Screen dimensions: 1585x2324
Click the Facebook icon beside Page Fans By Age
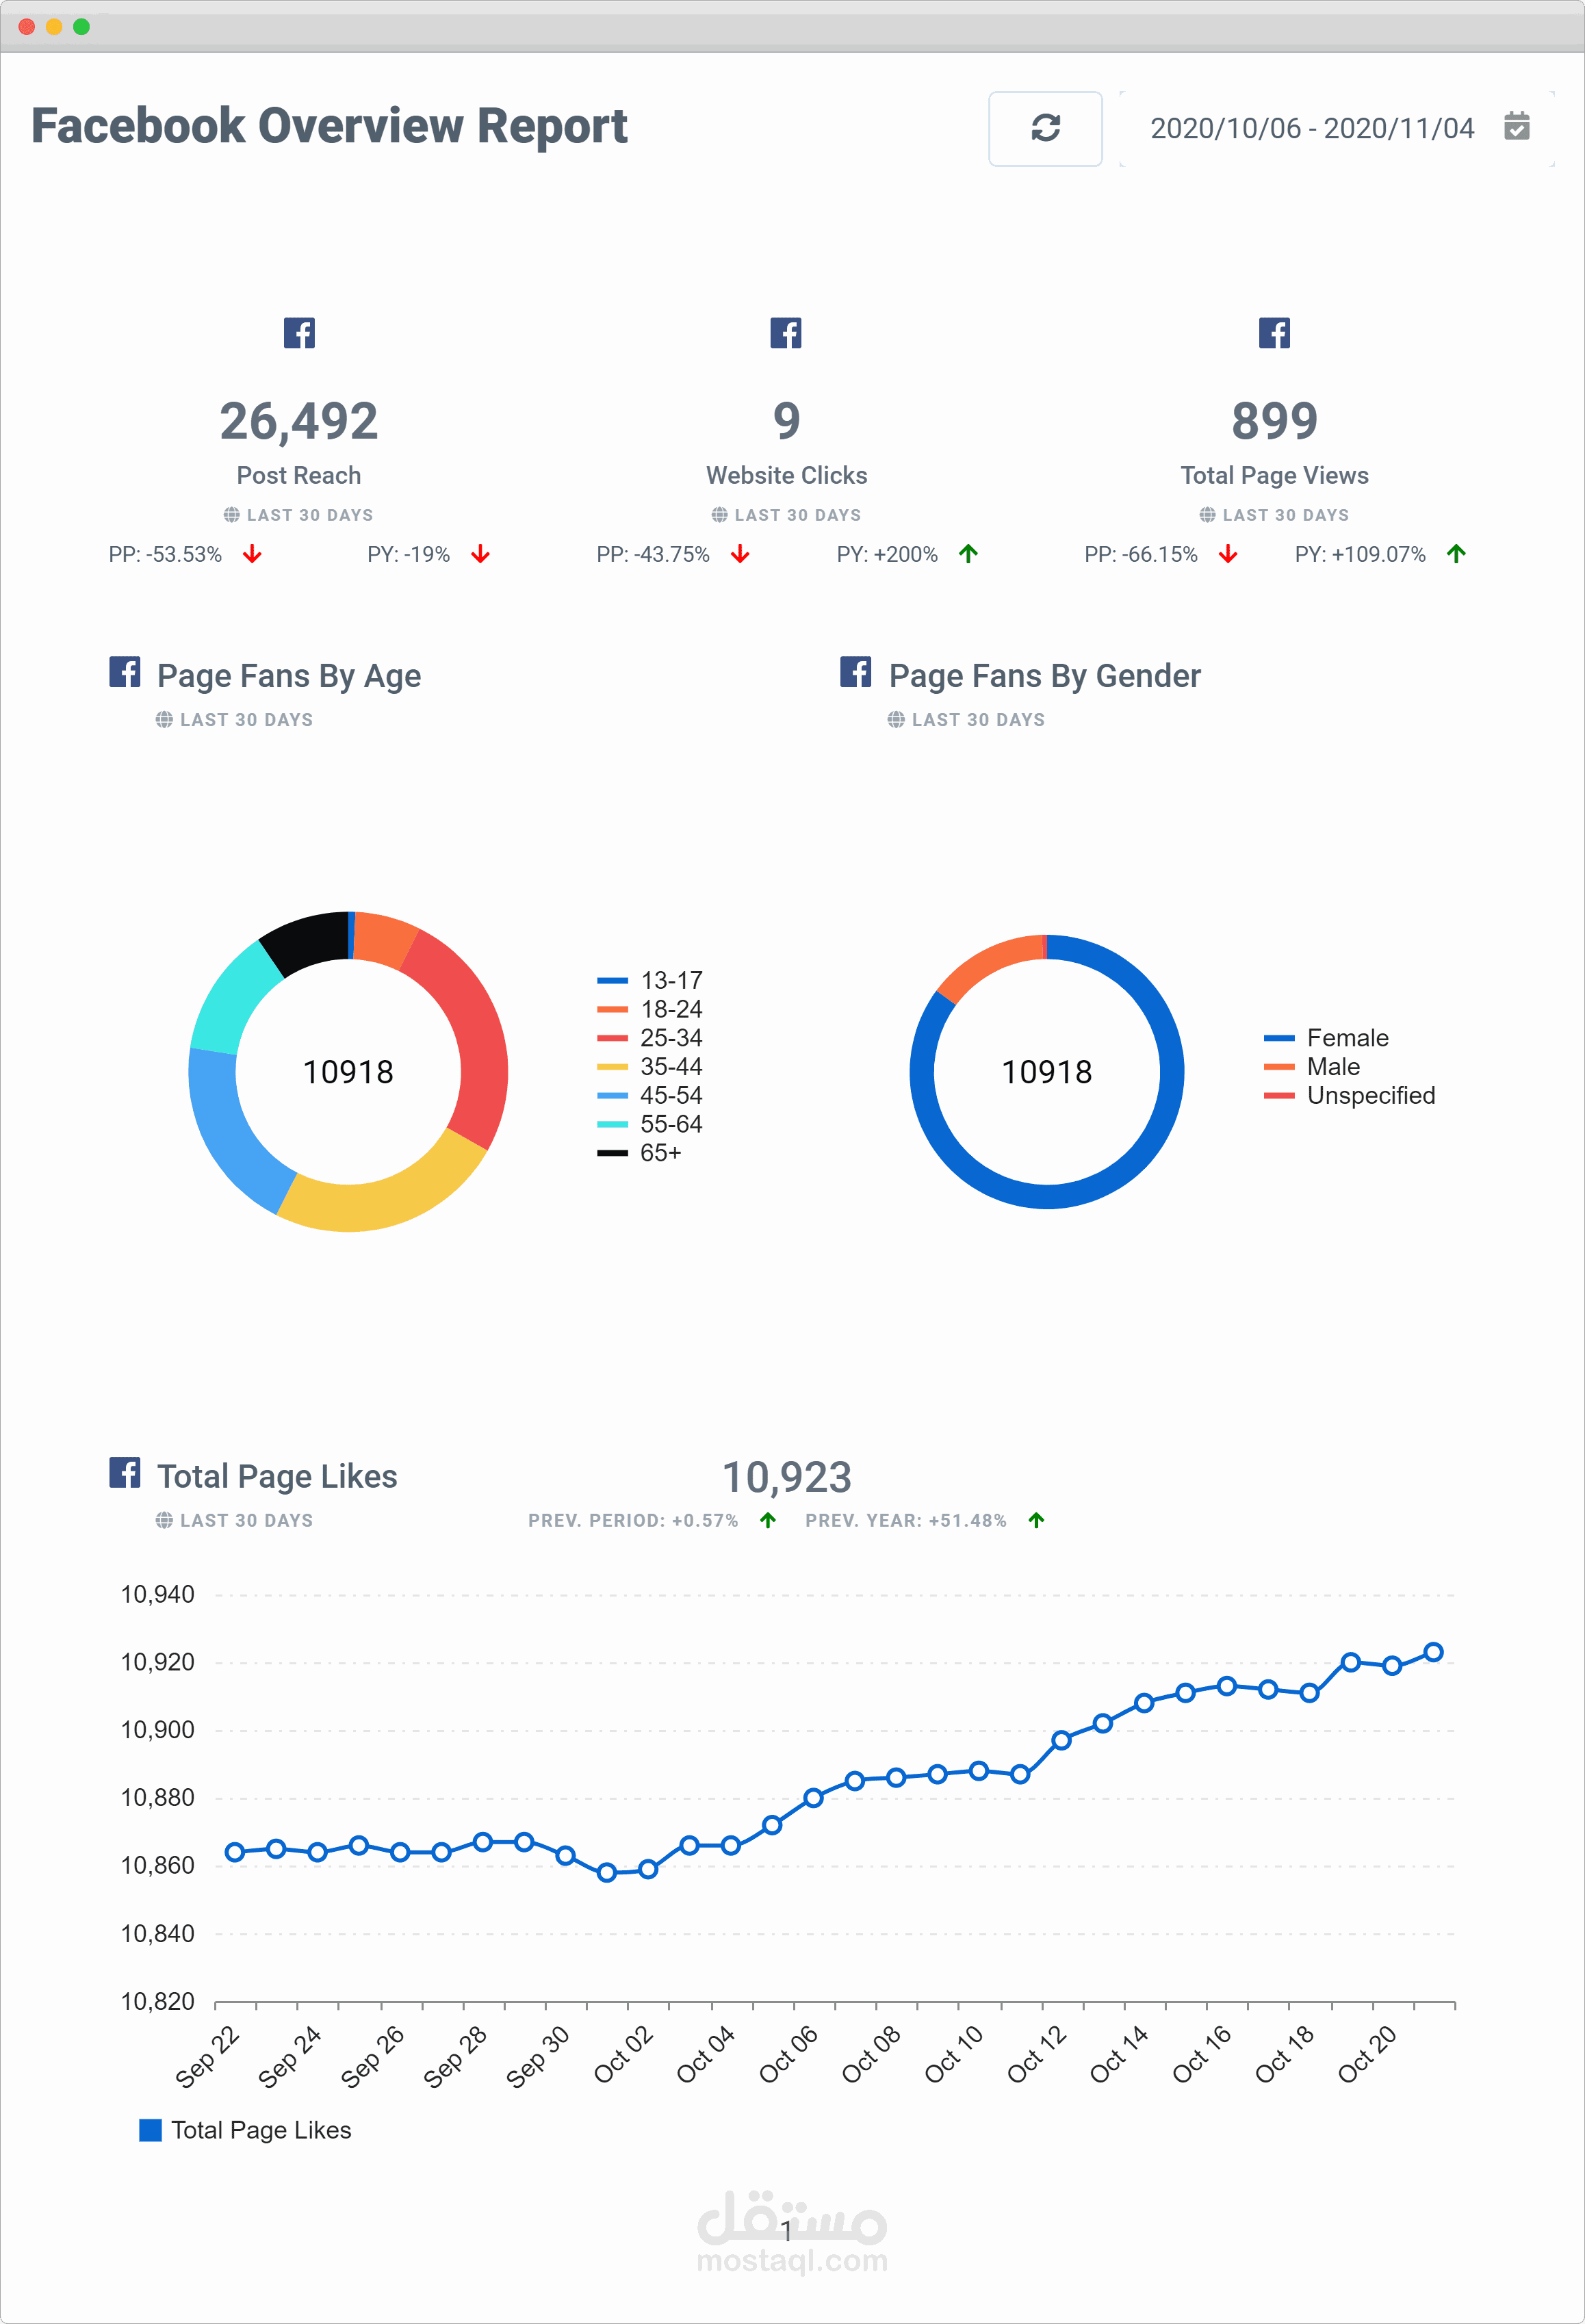(125, 672)
